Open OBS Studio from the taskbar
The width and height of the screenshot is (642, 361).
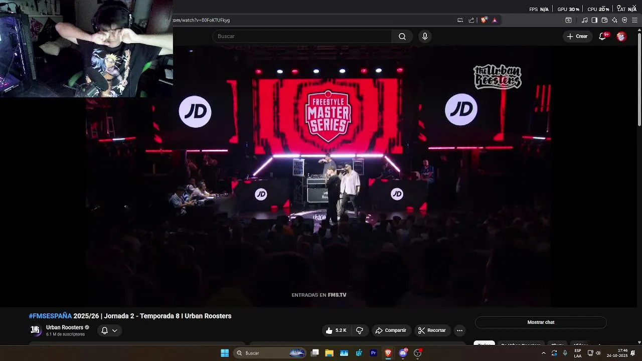[417, 353]
